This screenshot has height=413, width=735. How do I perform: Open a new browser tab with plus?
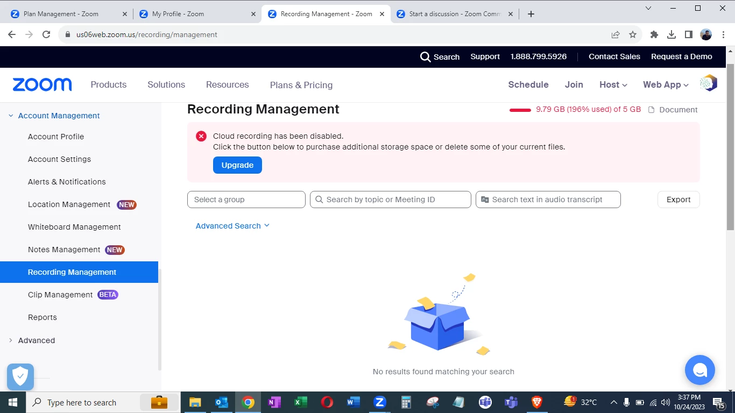click(x=531, y=14)
